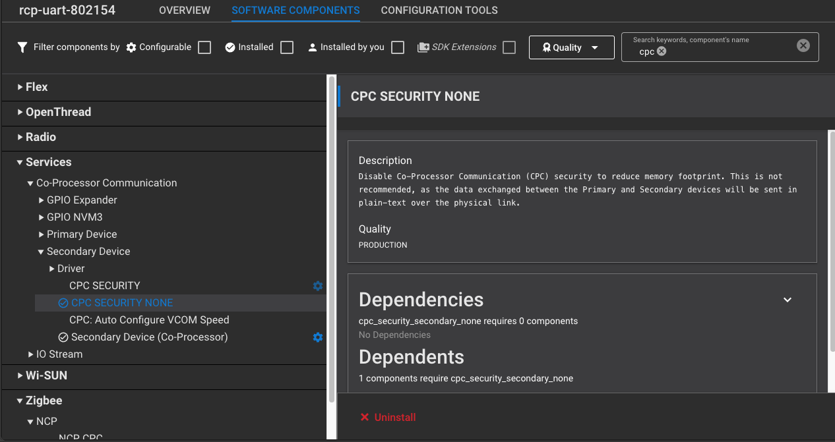Check the Installed by you checkbox
Screen dimensions: 835x442
pos(398,47)
